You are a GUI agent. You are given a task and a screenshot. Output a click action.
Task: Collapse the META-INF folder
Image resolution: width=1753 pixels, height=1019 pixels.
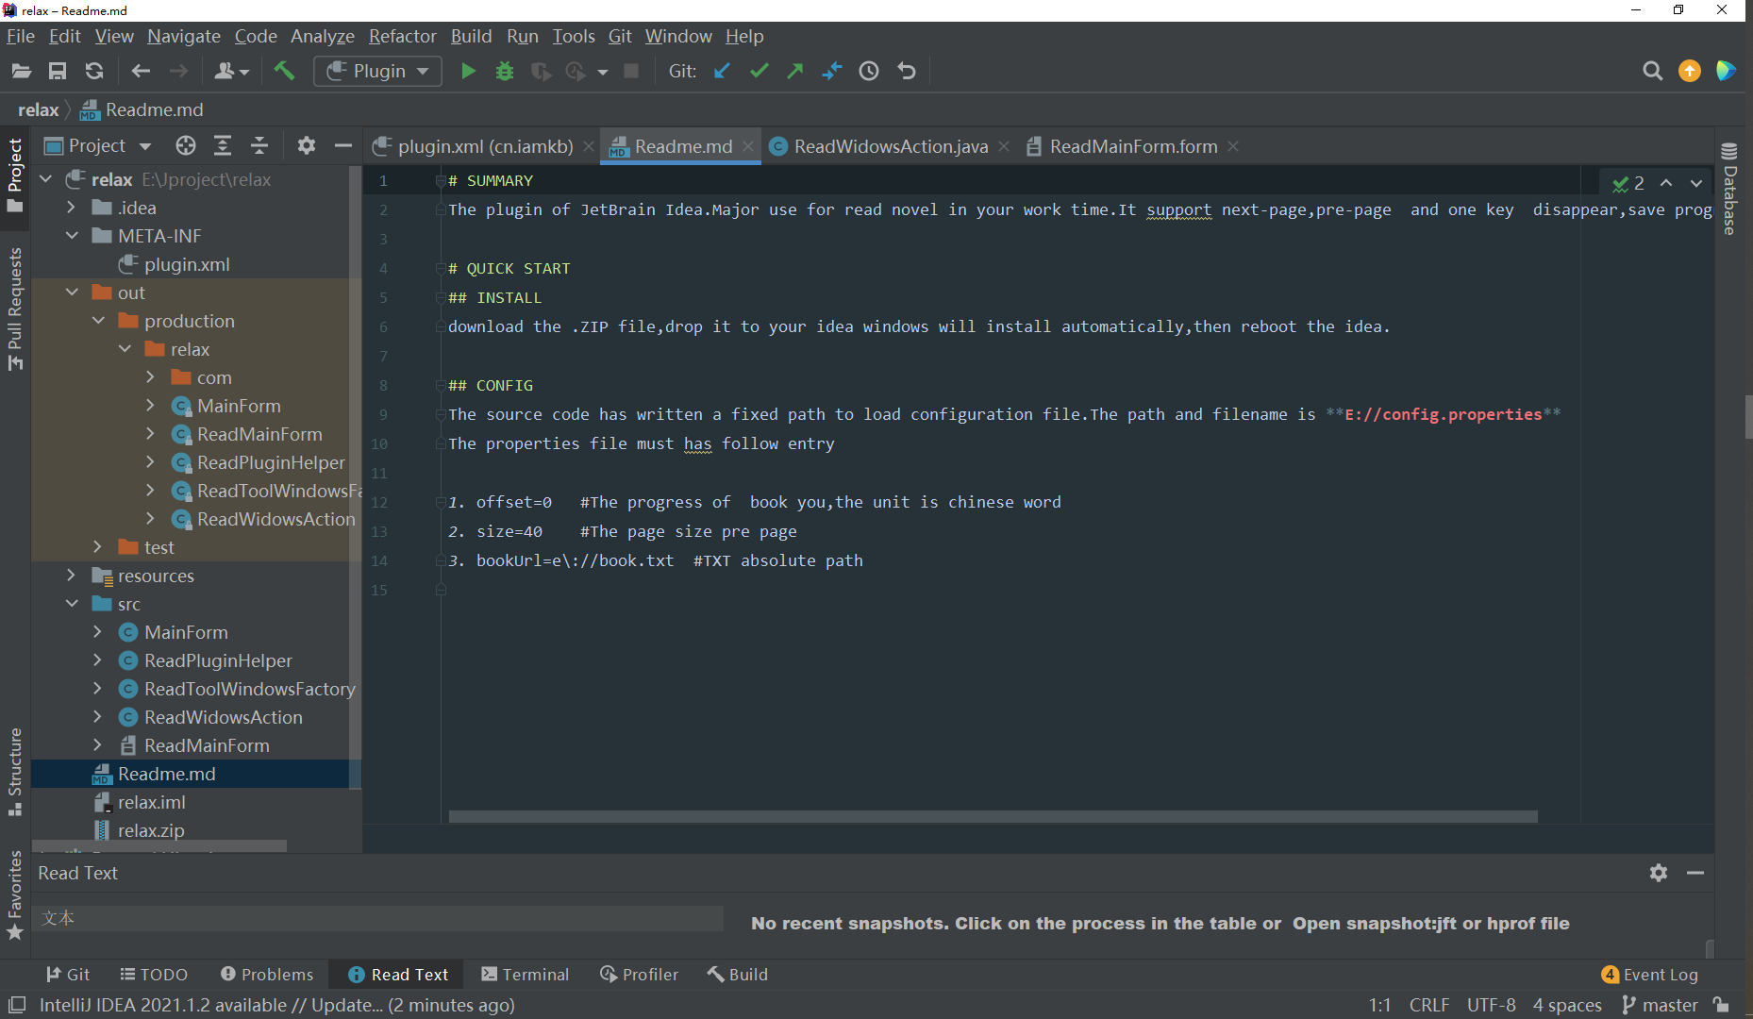72,236
